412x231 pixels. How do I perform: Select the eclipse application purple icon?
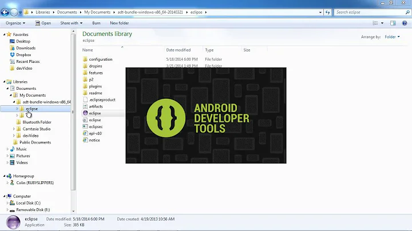click(x=85, y=113)
